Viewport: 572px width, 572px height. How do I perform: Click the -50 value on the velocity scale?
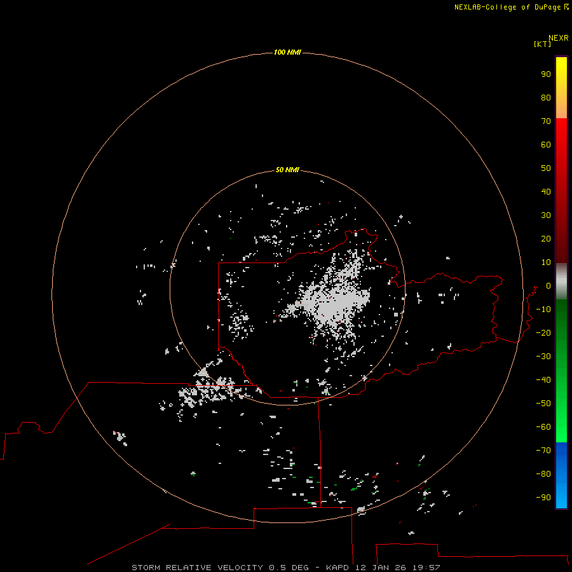point(543,404)
